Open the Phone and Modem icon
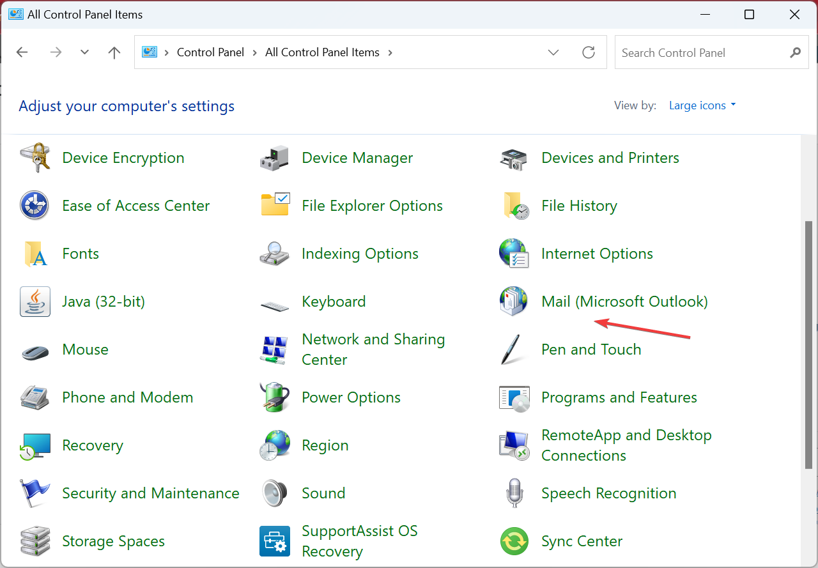Screen dimensions: 818x568 35,397
